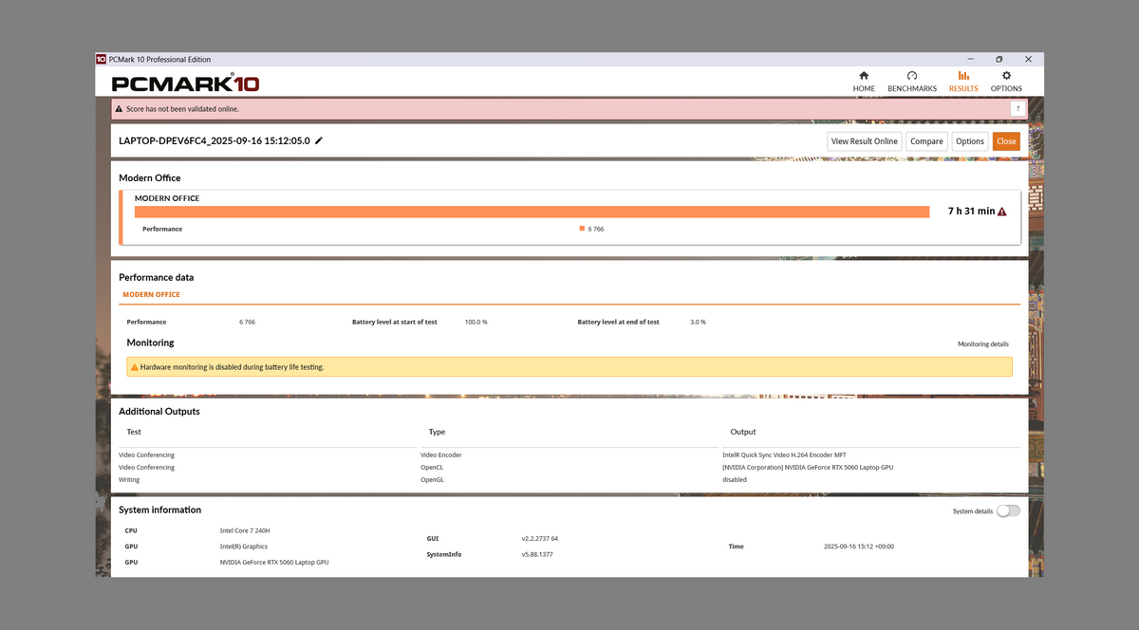Click the Compare button
The image size is (1139, 630).
coord(926,141)
